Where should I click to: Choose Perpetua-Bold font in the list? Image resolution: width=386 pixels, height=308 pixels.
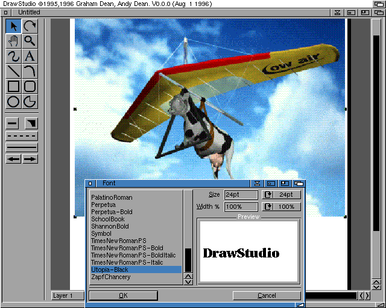pyautogui.click(x=136, y=212)
